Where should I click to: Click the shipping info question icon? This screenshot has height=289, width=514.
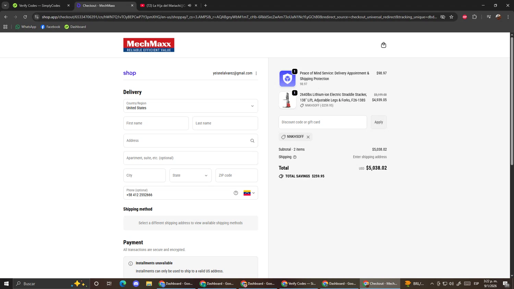tap(295, 157)
